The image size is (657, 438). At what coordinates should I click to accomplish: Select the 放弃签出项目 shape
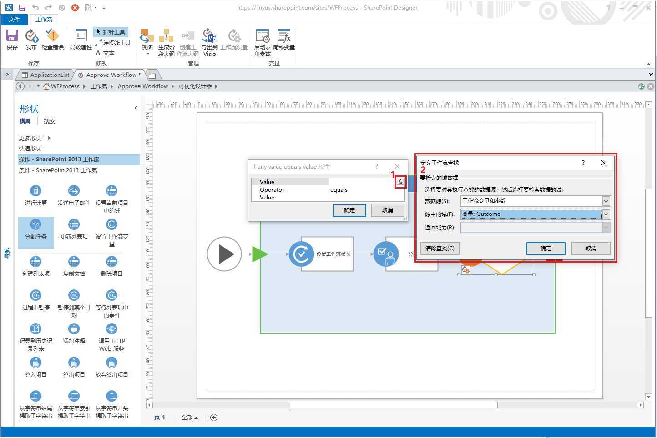[x=112, y=368]
